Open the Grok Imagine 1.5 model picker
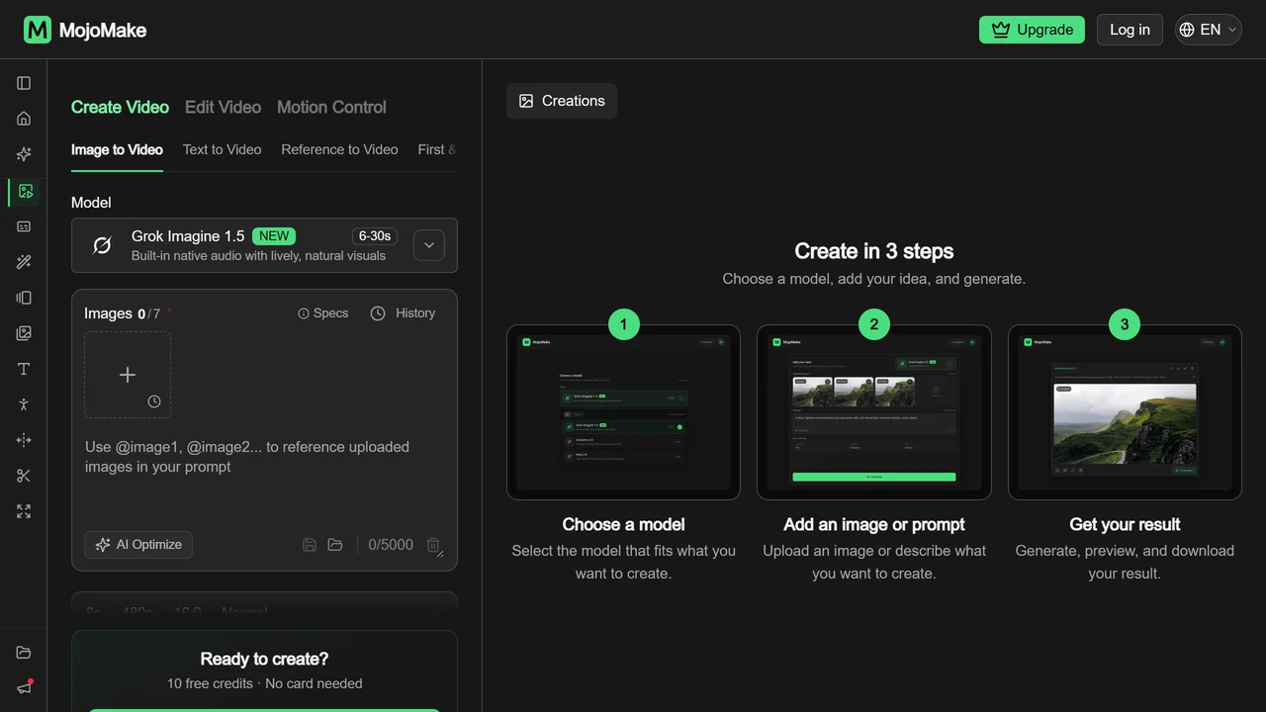1266x712 pixels. [x=264, y=245]
